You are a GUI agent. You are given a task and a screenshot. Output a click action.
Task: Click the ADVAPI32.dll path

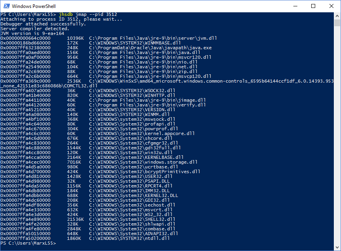click(133, 234)
